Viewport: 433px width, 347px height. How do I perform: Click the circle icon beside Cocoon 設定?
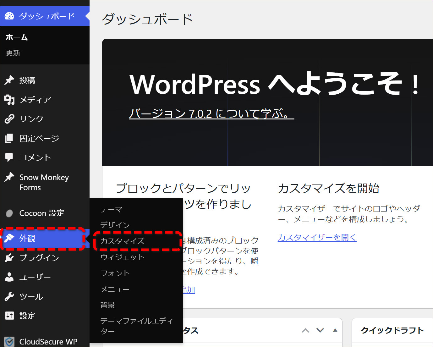pyautogui.click(x=9, y=213)
